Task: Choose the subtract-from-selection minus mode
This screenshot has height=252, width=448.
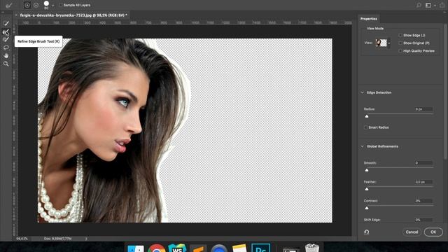Action: [36, 5]
